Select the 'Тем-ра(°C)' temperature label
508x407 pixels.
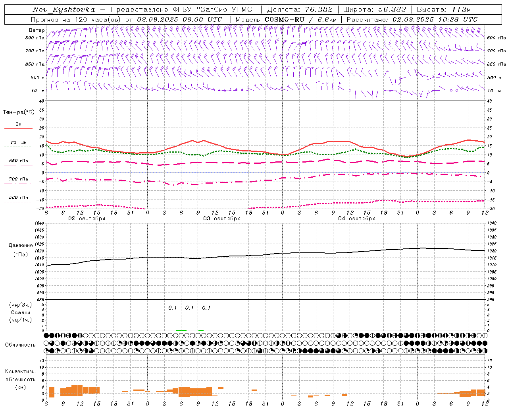pyautogui.click(x=19, y=112)
